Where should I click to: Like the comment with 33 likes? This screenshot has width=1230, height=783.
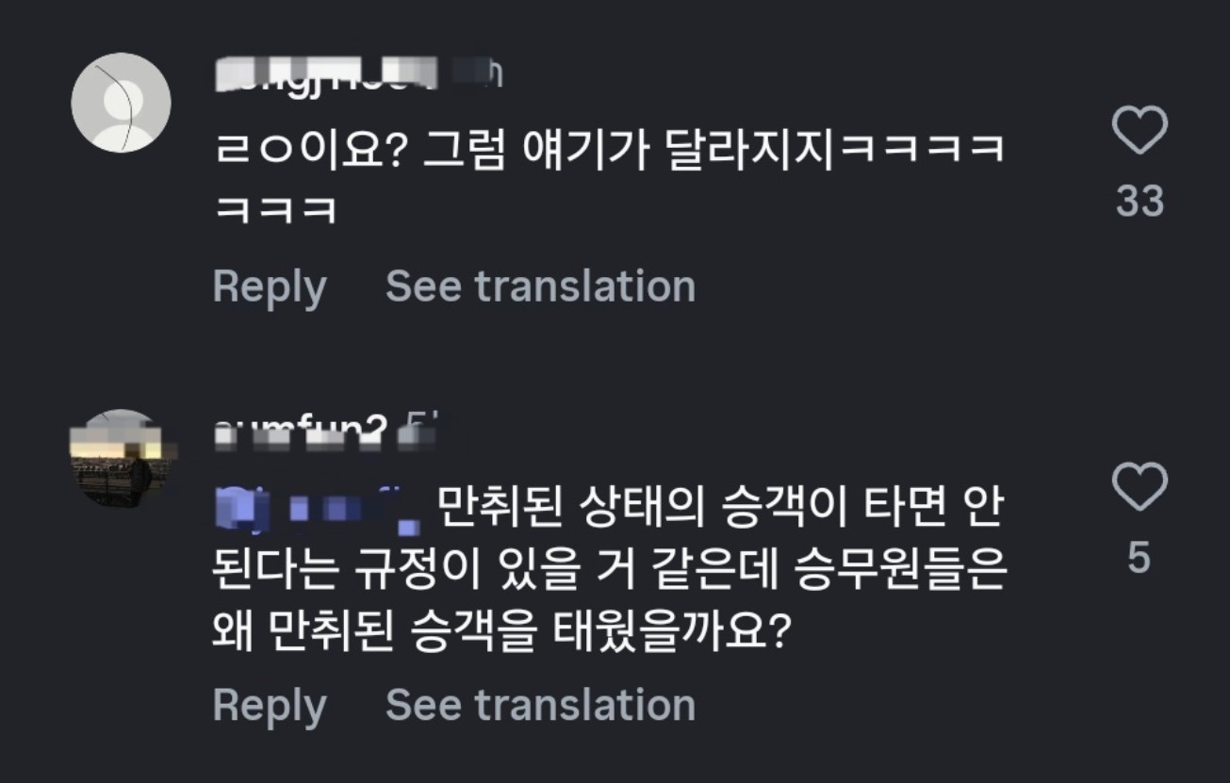1140,132
